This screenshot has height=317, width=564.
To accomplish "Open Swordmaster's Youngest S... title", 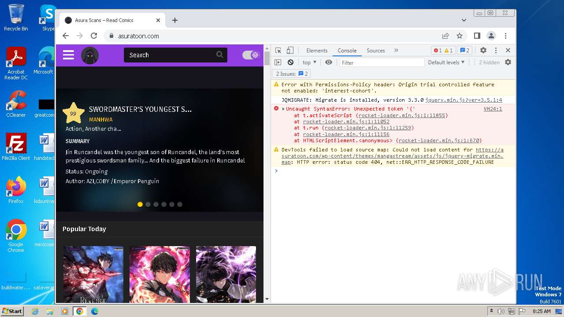I will 140,109.
